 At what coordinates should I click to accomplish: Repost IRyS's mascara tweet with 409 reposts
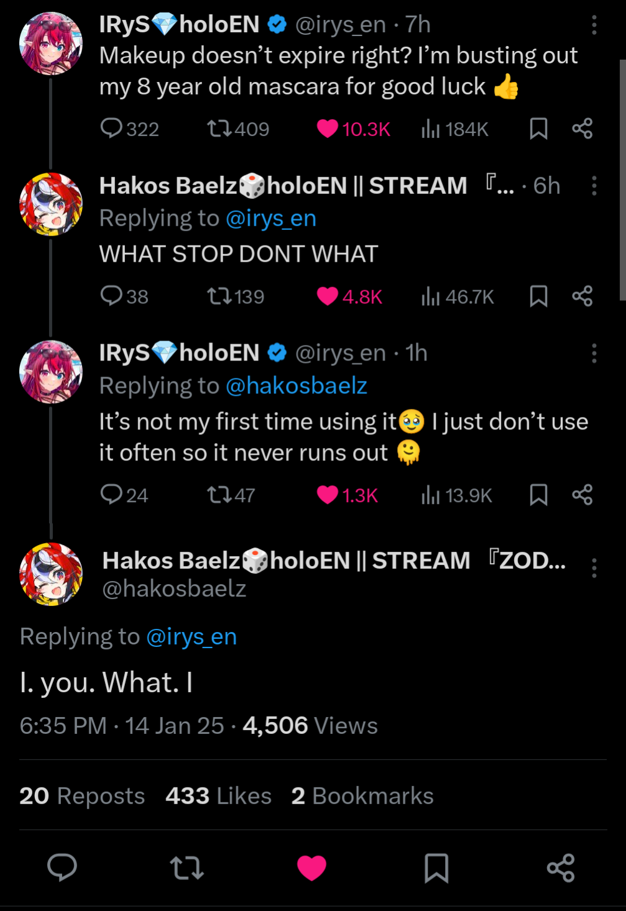[219, 129]
